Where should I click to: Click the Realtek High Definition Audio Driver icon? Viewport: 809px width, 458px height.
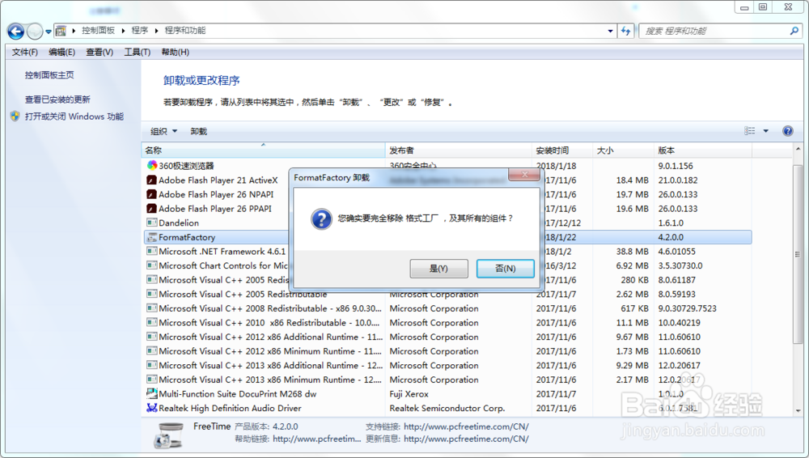tap(152, 408)
